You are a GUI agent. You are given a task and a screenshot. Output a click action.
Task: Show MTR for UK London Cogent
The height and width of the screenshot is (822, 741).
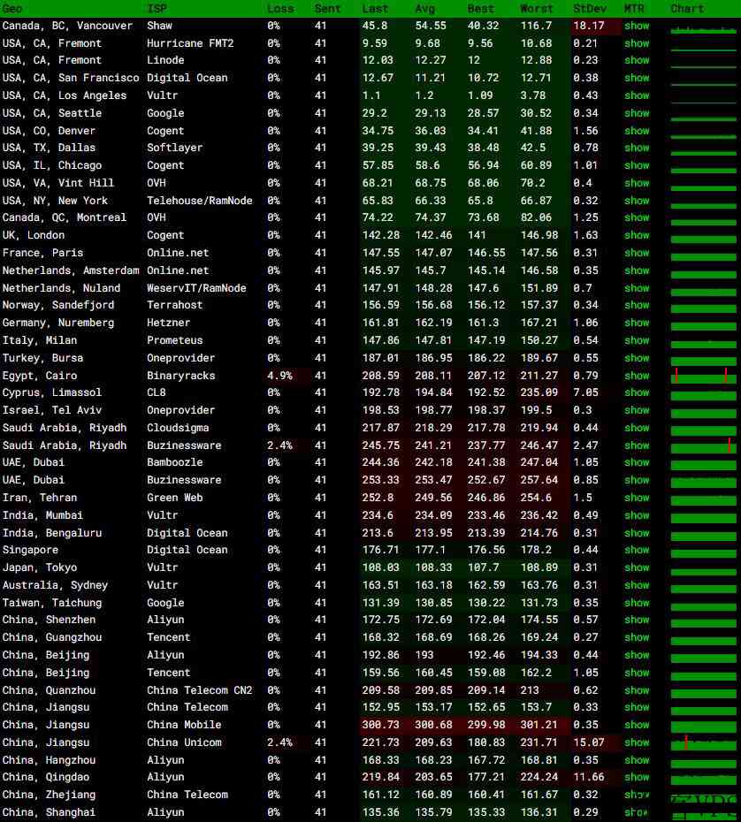[x=637, y=235]
